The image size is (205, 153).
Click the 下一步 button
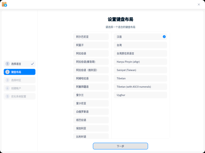120,146
